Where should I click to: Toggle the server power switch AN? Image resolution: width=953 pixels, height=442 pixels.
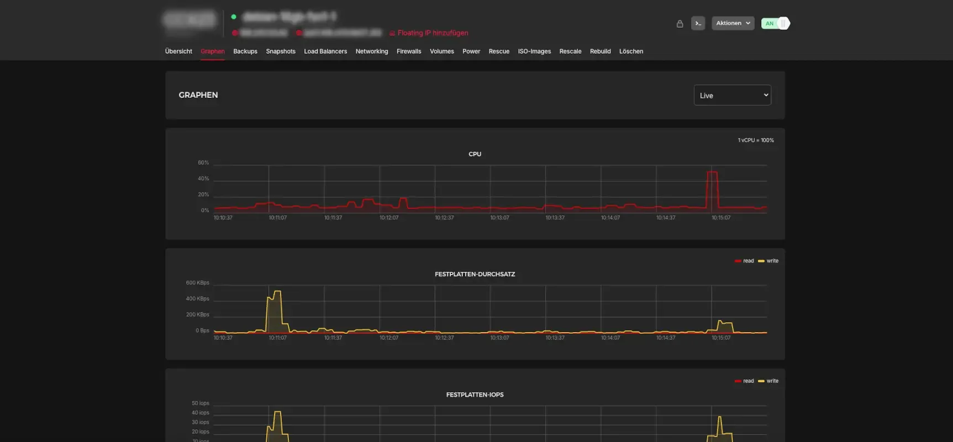(776, 23)
